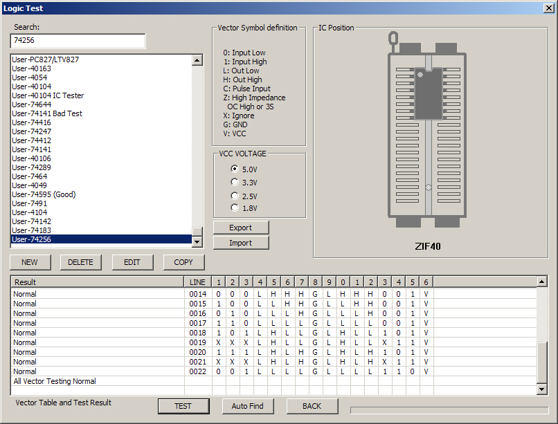
Task: Enable the 2.5V voltage setting
Action: tap(234, 195)
